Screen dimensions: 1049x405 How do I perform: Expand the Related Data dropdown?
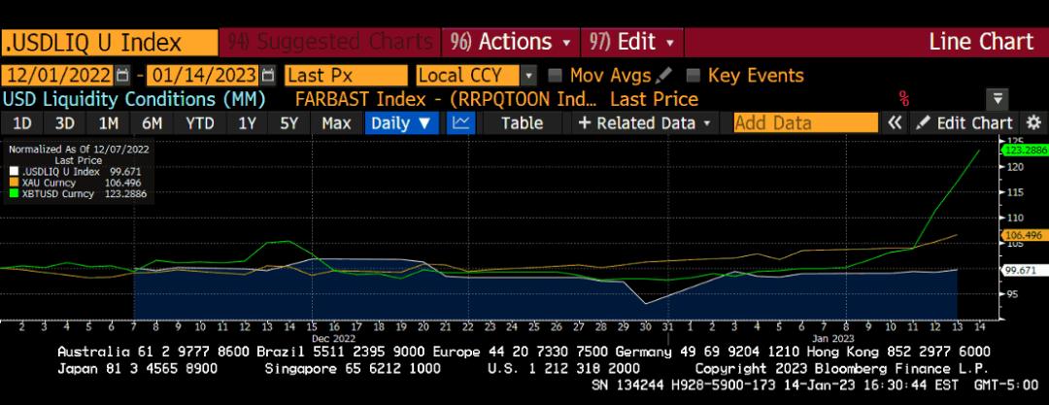tap(645, 123)
